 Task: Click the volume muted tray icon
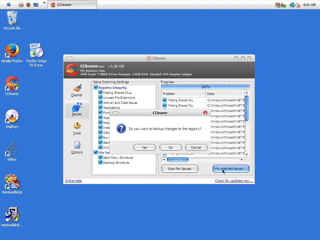[x=297, y=5]
